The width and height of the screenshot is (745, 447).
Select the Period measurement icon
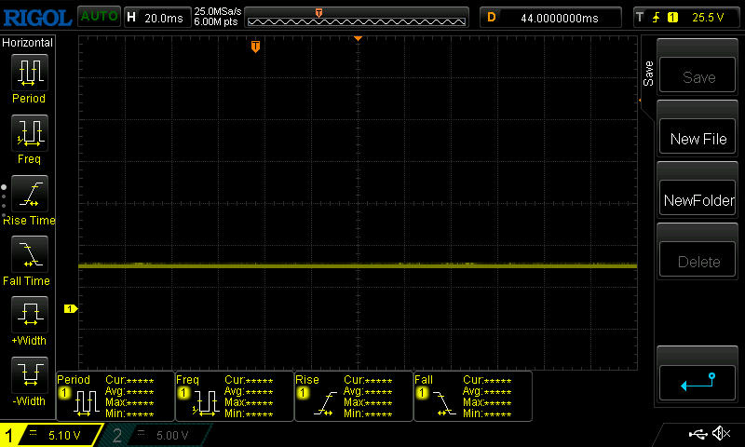30,73
